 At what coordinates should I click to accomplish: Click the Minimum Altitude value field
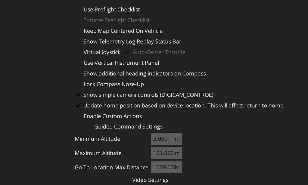[x=166, y=138]
